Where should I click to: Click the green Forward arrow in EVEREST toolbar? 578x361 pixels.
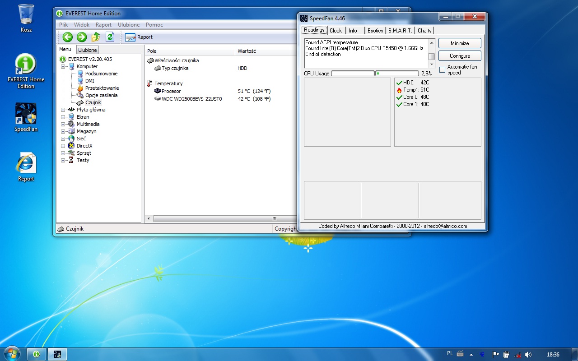(82, 37)
